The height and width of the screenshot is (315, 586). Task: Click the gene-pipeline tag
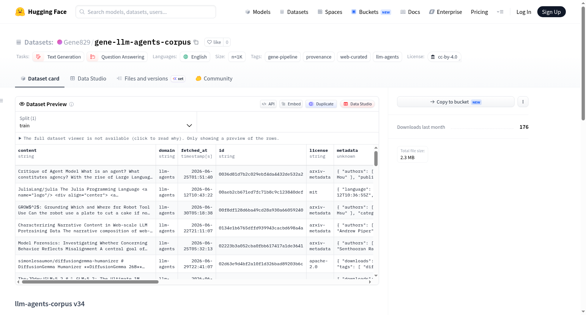283,57
